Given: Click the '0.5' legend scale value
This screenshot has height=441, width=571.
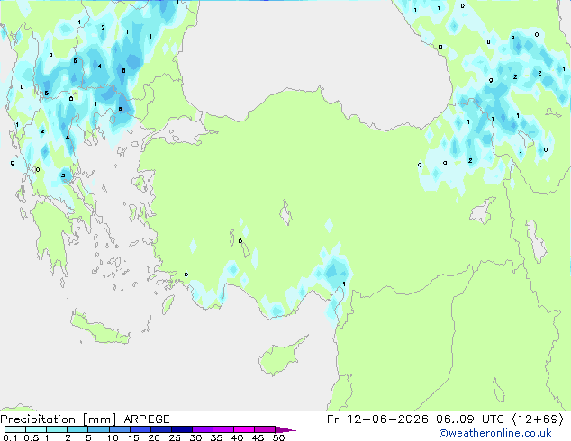Looking at the screenshot, I should coord(31,437).
